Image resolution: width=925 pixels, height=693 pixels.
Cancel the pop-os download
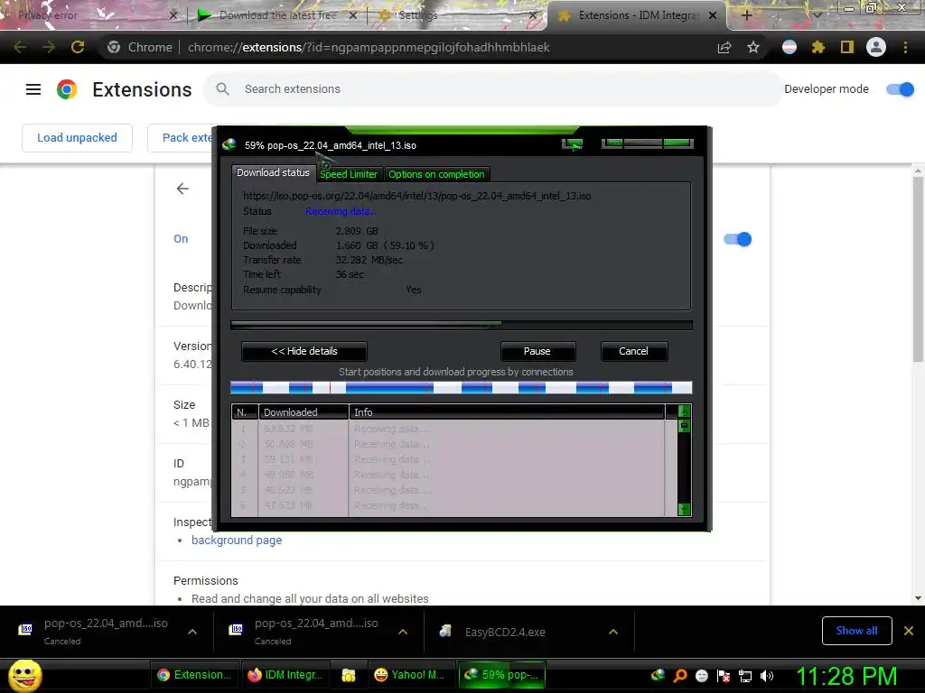(633, 351)
